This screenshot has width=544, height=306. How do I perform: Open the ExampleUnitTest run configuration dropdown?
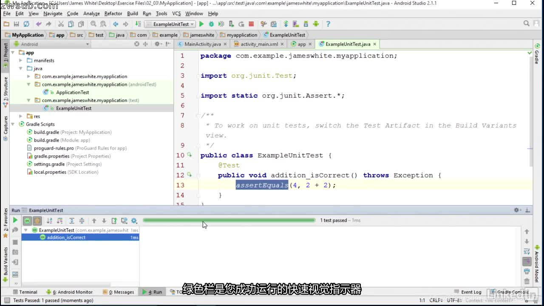point(170,24)
